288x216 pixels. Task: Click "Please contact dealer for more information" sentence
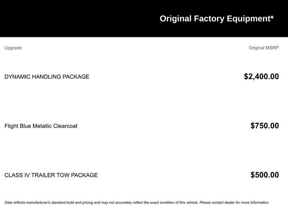pyautogui.click(x=234, y=202)
